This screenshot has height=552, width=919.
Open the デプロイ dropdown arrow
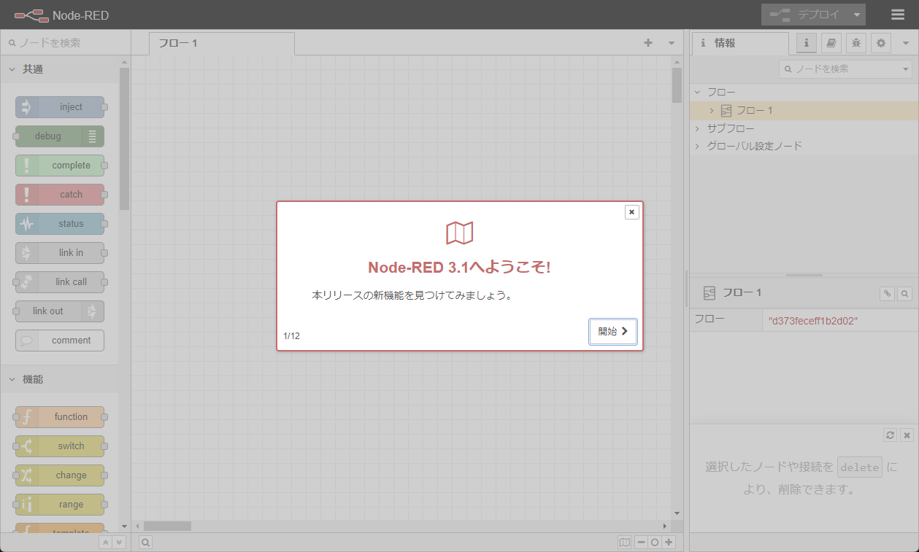click(857, 15)
